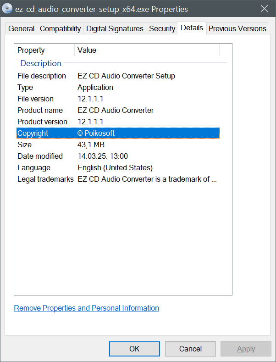Confirm with the OK button
Viewport: 276px width, 362px height.
pos(134,349)
